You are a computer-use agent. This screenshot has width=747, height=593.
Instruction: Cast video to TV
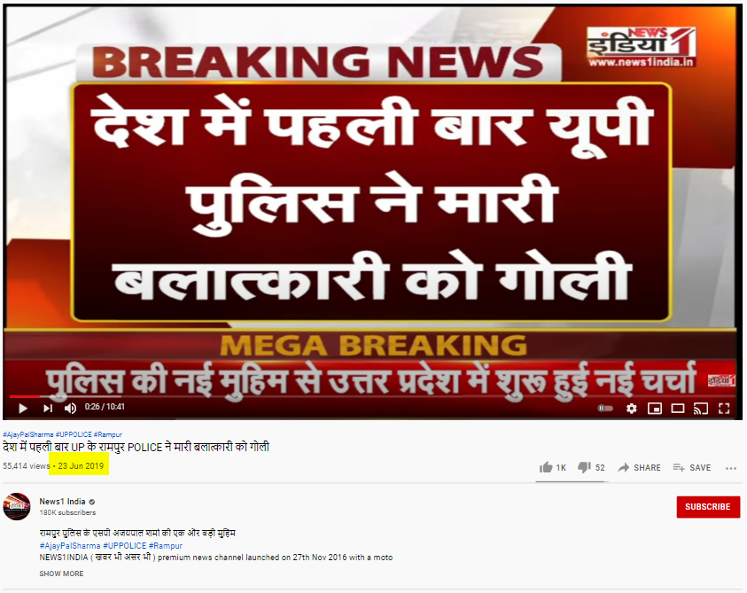700,408
